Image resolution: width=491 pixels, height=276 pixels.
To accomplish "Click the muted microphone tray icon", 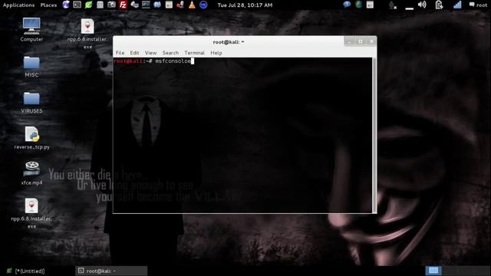I will [392, 5].
